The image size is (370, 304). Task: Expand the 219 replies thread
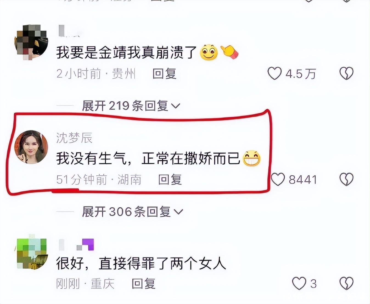pyautogui.click(x=131, y=106)
